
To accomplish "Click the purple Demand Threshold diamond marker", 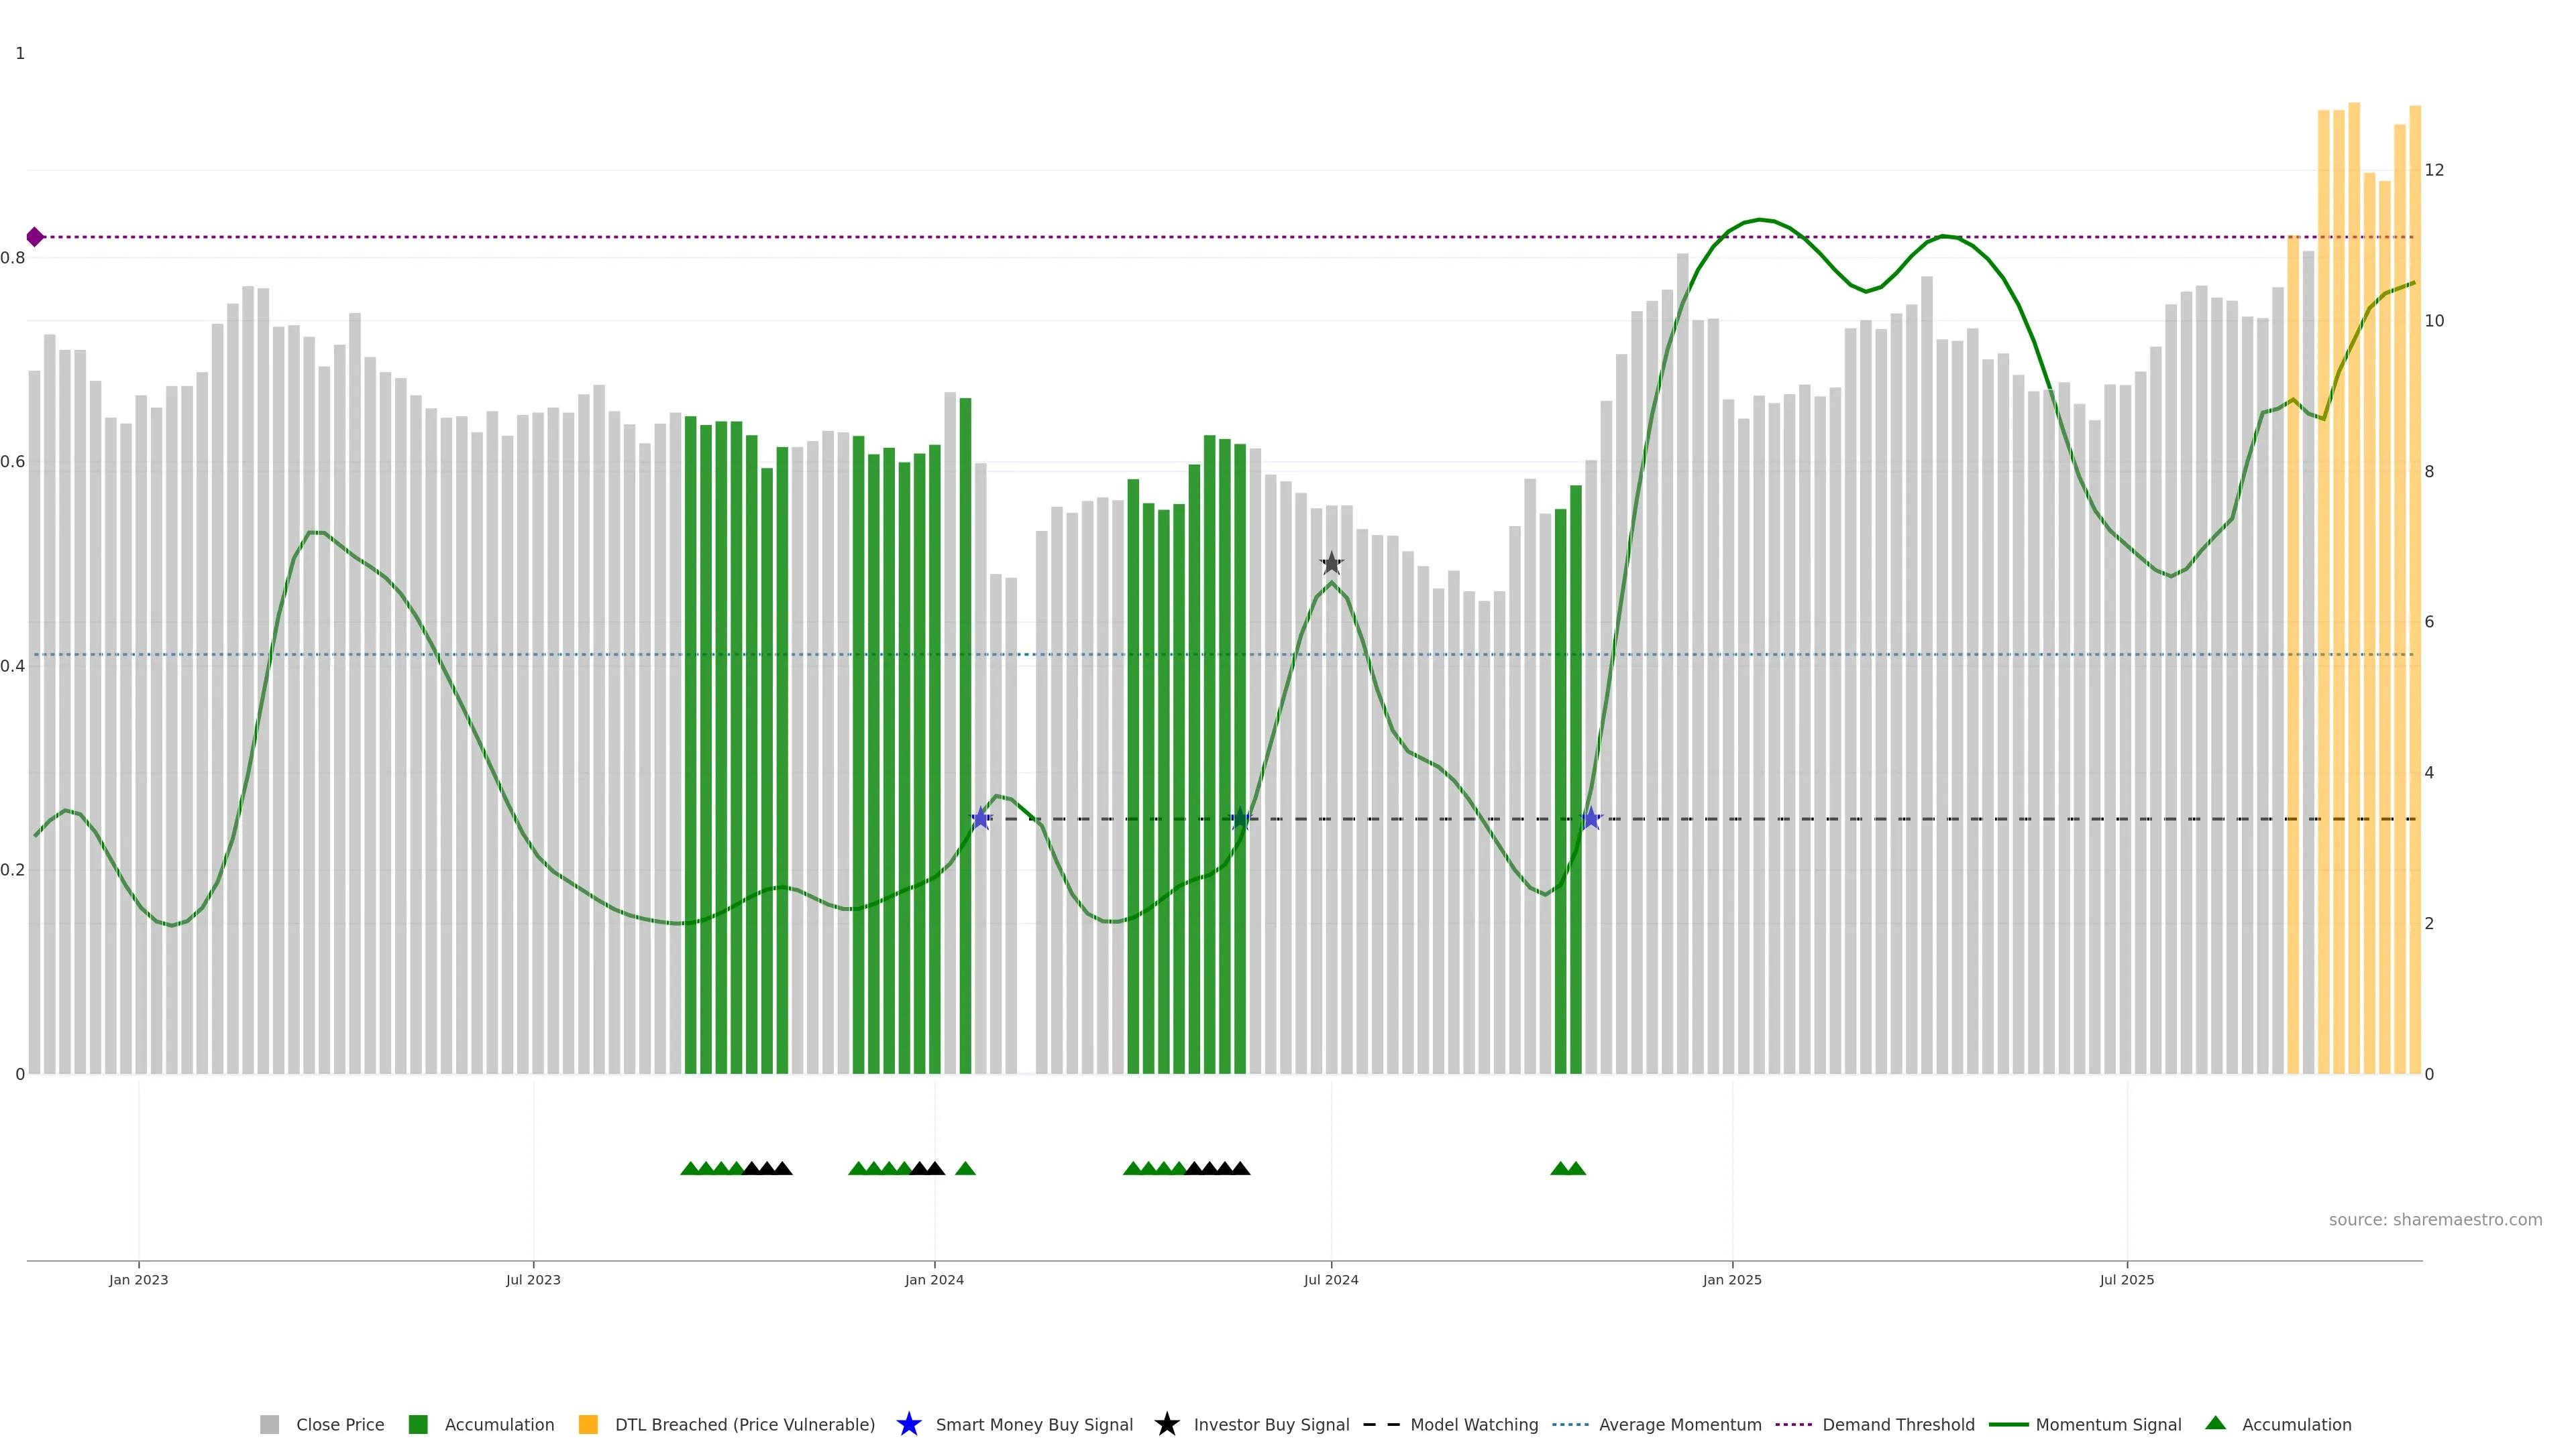I will click(35, 237).
